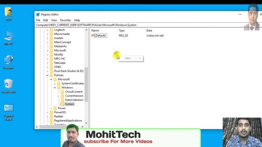Open the New submenu in context menu

click(x=131, y=58)
